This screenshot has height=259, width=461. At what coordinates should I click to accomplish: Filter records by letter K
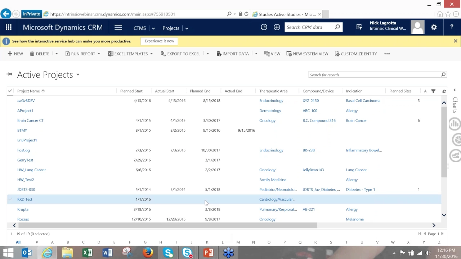(x=207, y=242)
